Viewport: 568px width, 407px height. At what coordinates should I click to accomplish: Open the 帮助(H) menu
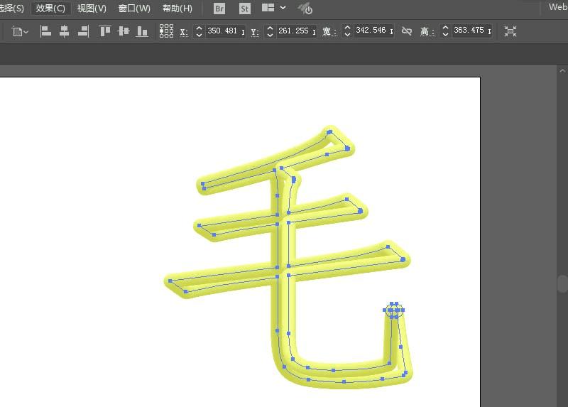point(177,8)
